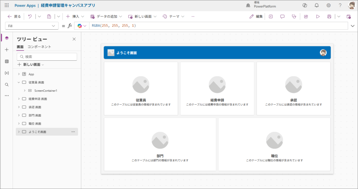The image size is (358, 189).
Task: Open the ellipsis menu for ようこそ画面 tree item
Action: (73, 132)
